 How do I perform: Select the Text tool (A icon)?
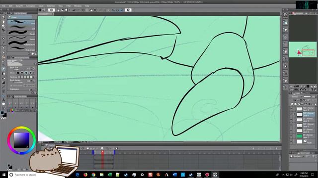point(3,100)
